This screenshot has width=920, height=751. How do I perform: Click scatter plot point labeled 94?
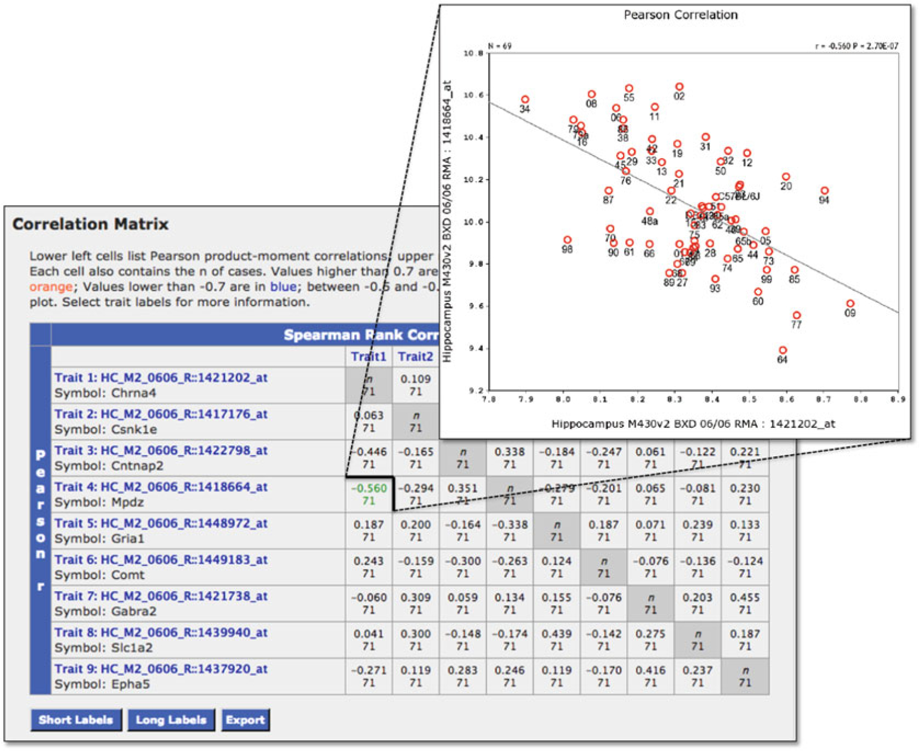tap(825, 191)
